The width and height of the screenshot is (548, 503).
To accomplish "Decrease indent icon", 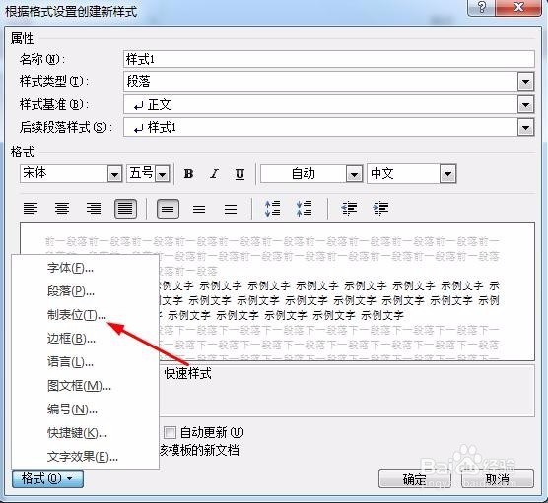I will [349, 209].
